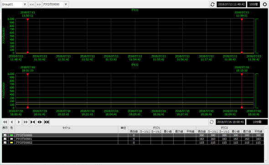Click the top right red cursor marker in Graph 2

coord(242,75)
